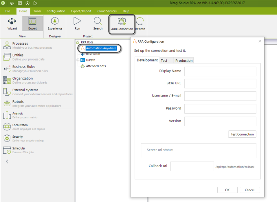
Task: Open the Security module
Action: coord(23,139)
